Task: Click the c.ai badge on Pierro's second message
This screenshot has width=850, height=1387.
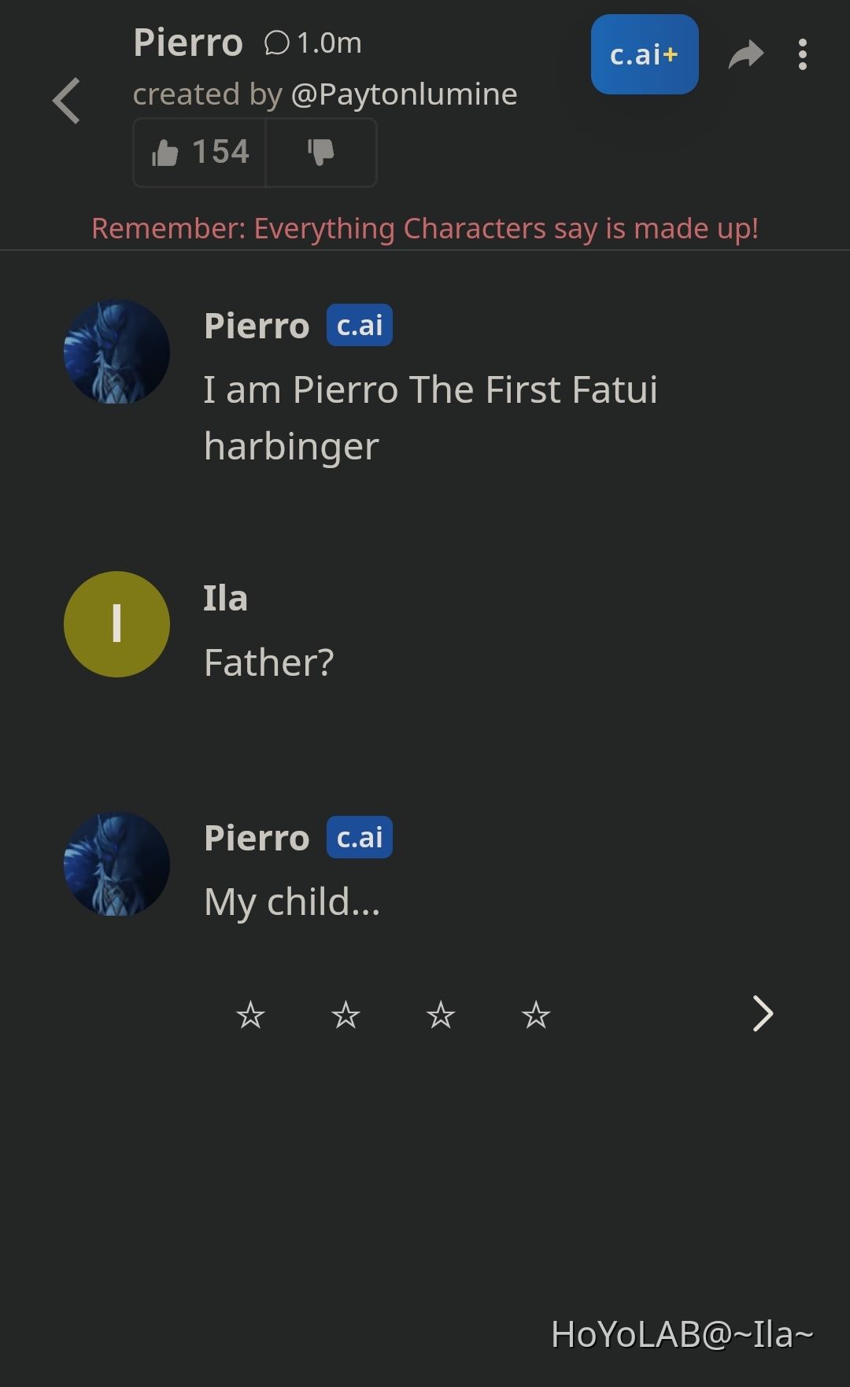Action: [358, 837]
